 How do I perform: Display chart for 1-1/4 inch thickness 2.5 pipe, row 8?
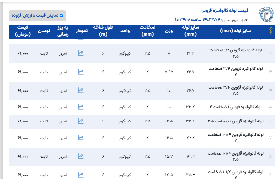[x=80, y=157]
